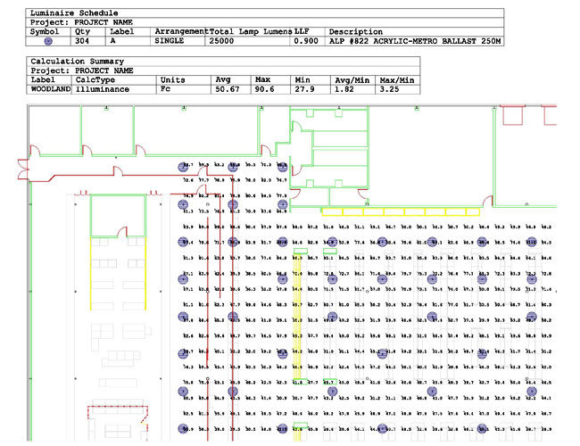The image size is (580, 446).
Task: Click the Total Lamp Lumens value 25000
Action: coord(221,41)
